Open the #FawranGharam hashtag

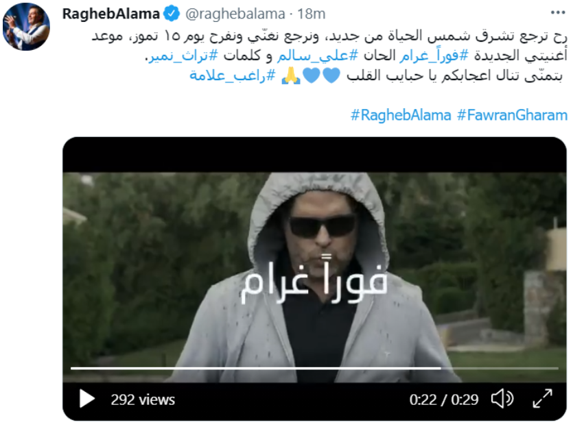512,115
